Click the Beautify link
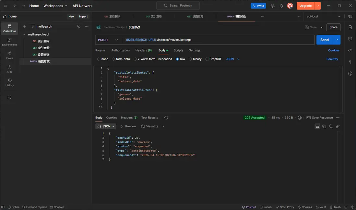Image resolution: width=356 pixels, height=210 pixels. [x=332, y=59]
